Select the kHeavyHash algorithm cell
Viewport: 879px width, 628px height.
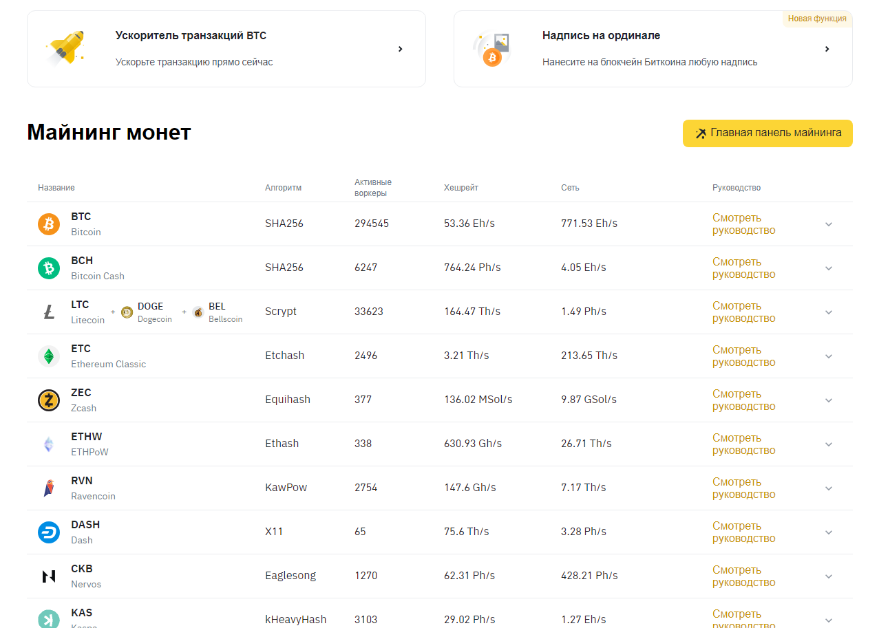coord(295,620)
